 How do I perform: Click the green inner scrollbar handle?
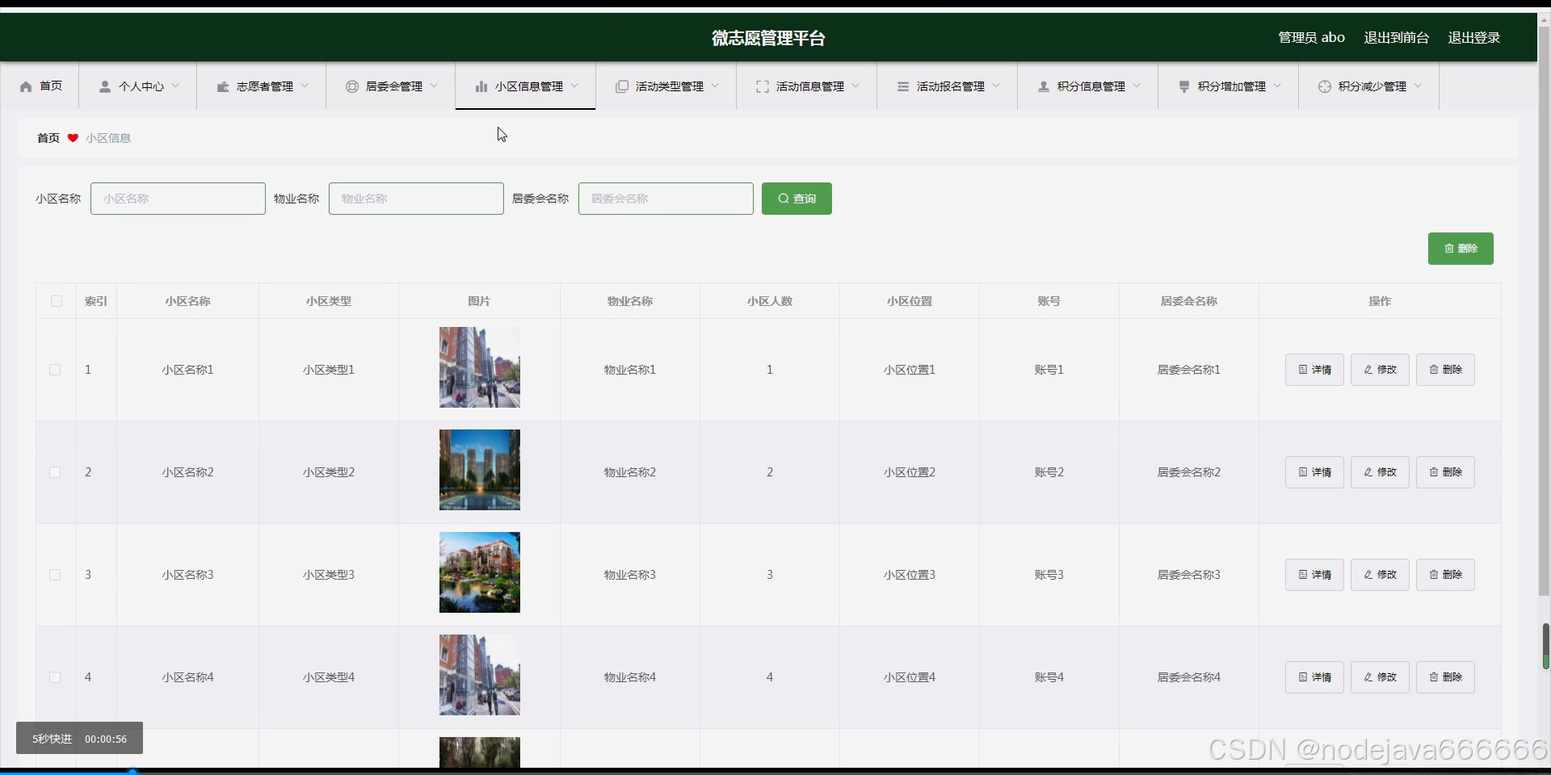(x=1545, y=646)
